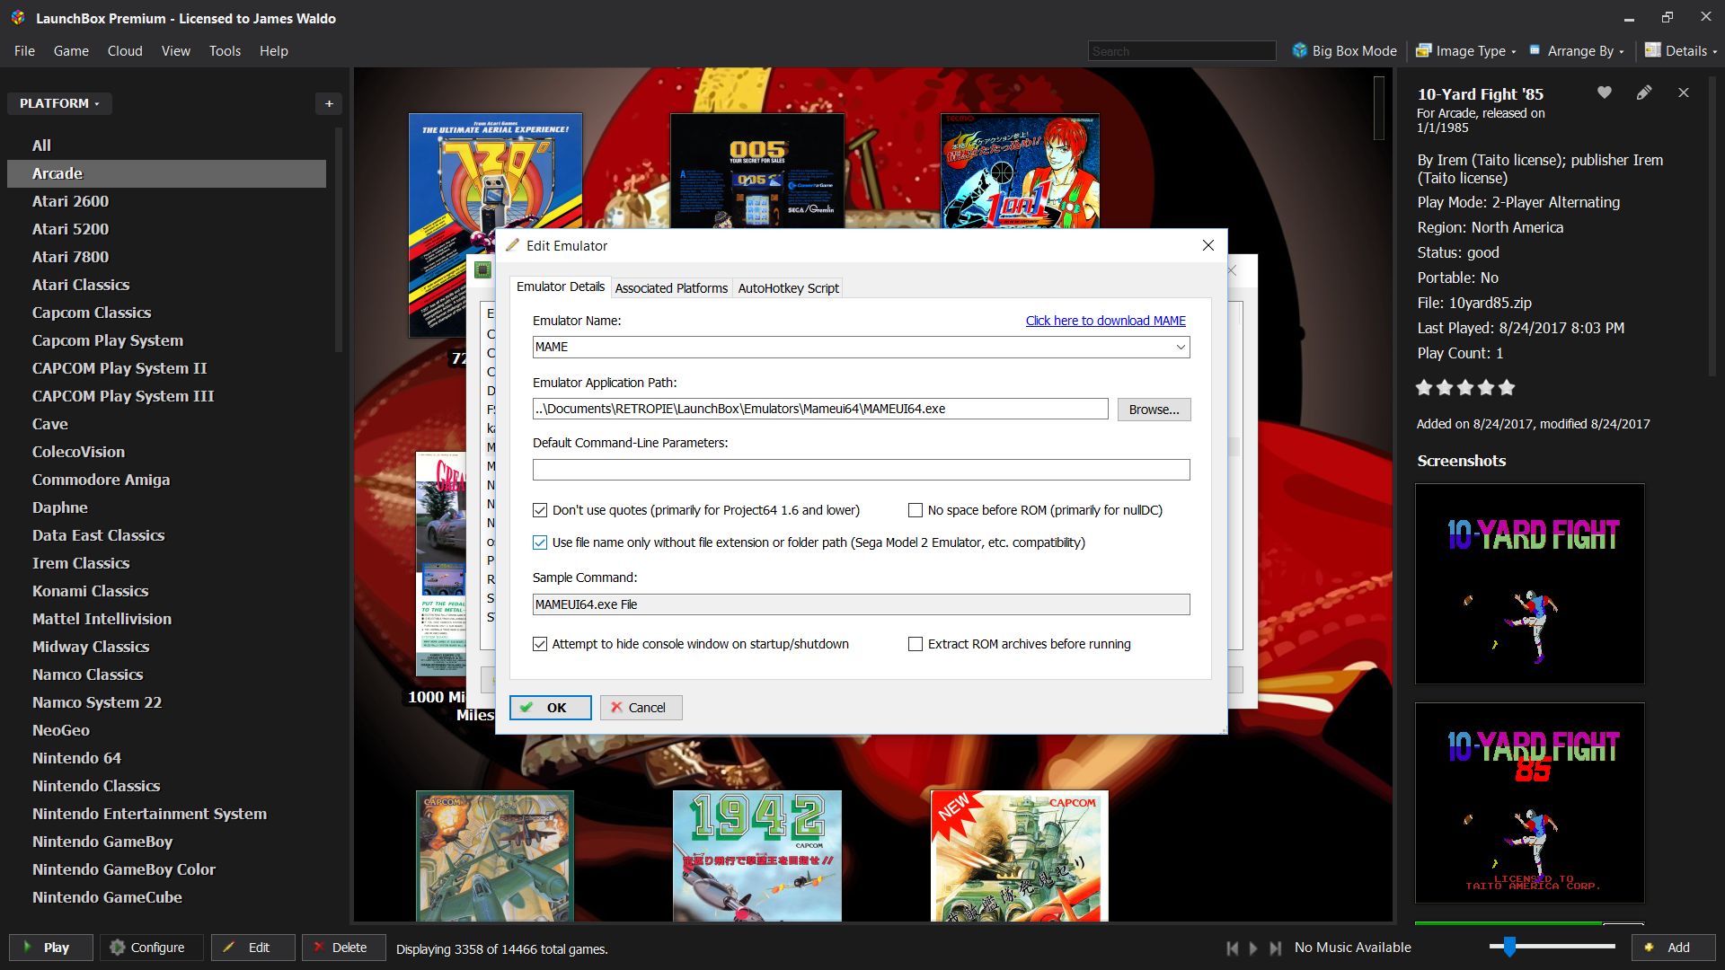Image resolution: width=1725 pixels, height=970 pixels.
Task: Rate the game with the first star
Action: point(1424,388)
